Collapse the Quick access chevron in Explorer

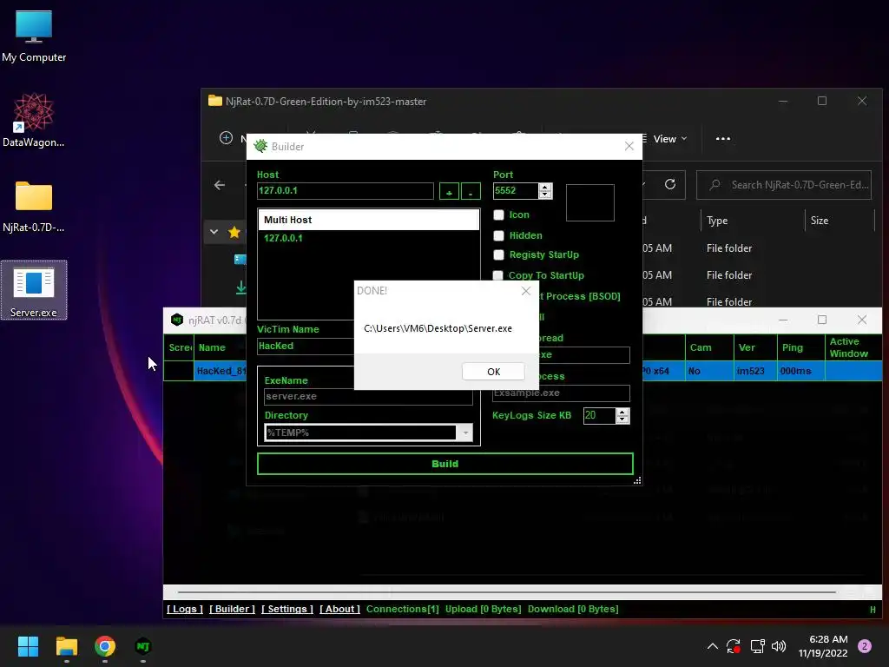[x=214, y=232]
